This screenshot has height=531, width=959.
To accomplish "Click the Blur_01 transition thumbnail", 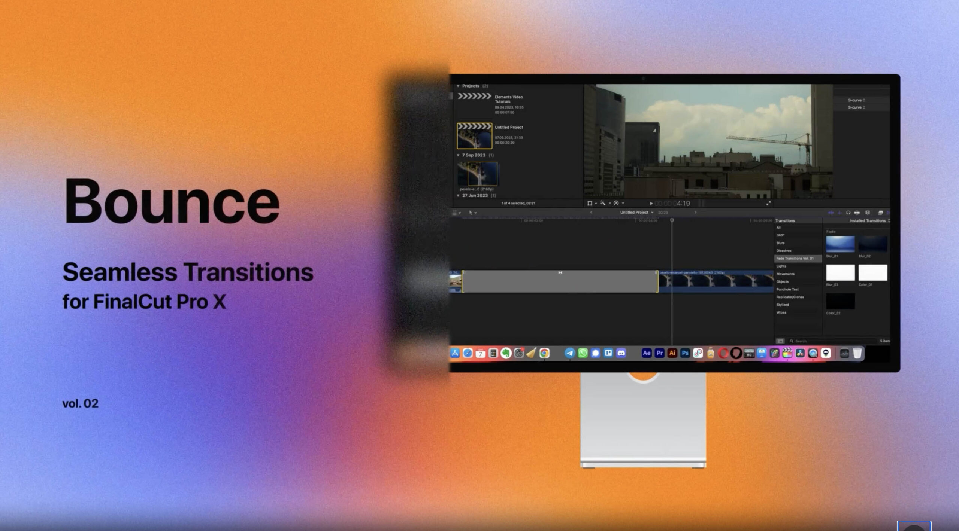I will click(840, 244).
